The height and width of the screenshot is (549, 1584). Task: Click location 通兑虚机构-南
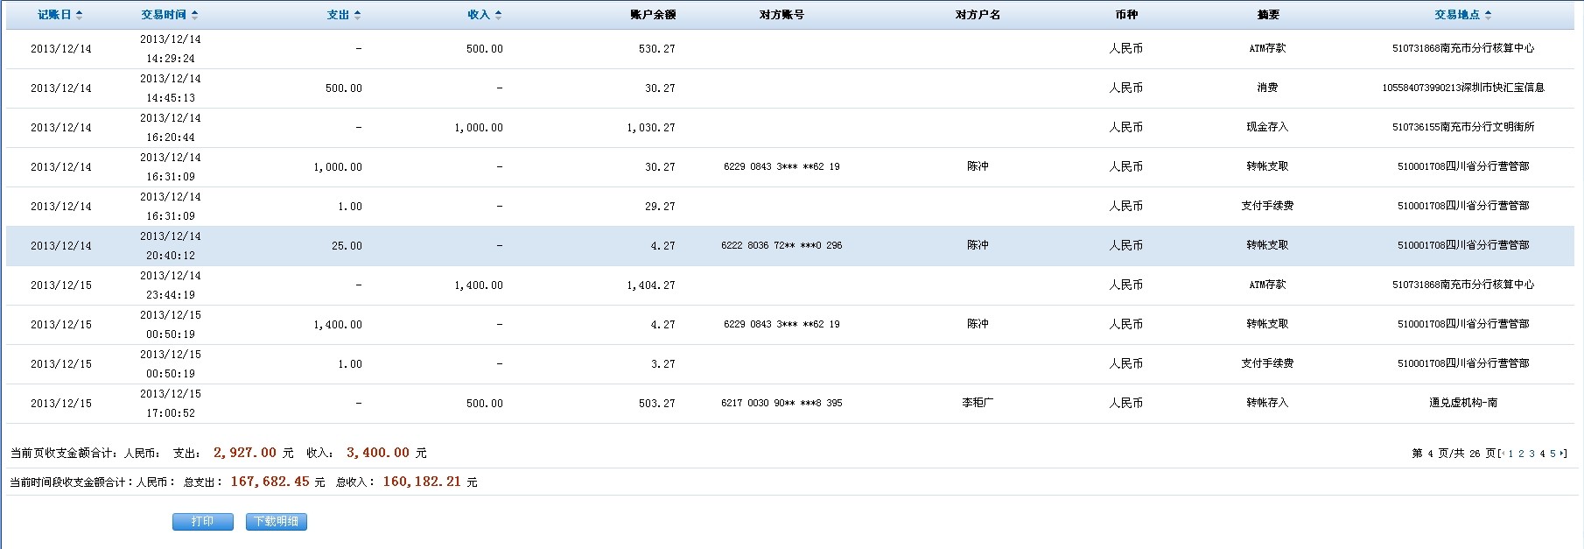click(1463, 403)
